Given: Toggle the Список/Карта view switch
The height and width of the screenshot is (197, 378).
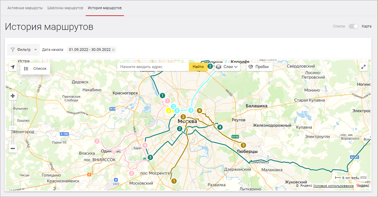Looking at the screenshot, I should 353,26.
